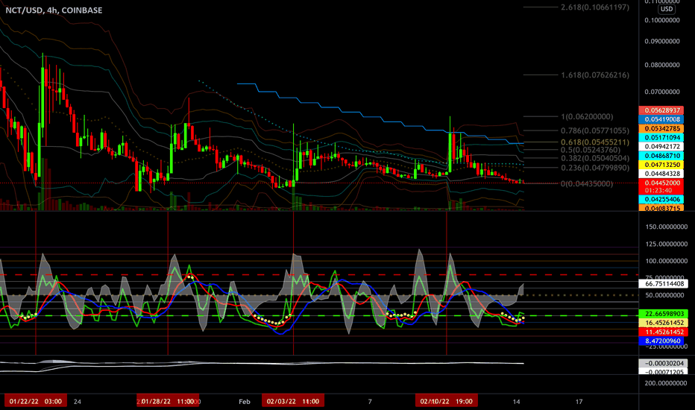Screen dimensions: 695x410
Task: Click the white 0.04942172 price tag
Action: coord(661,147)
